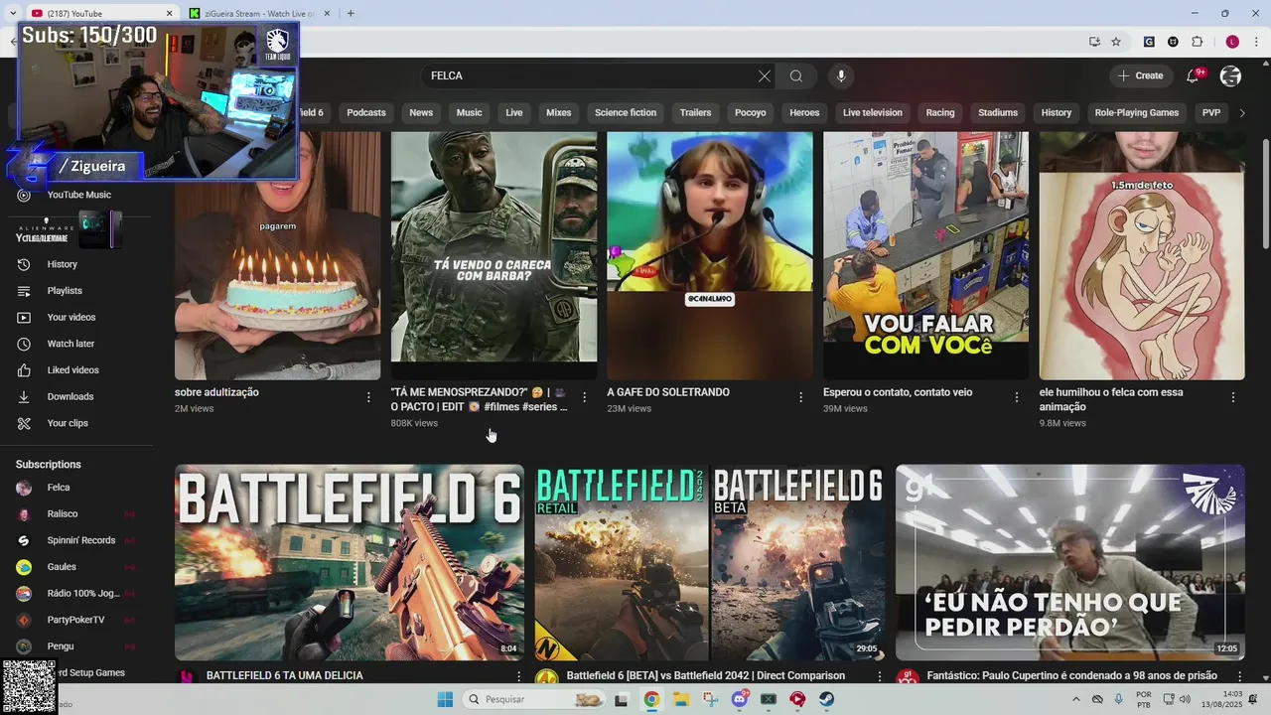Open options for 'BATTLEFIELD 6 TA UMA DELICIA'
This screenshot has width=1271, height=715.
518,676
